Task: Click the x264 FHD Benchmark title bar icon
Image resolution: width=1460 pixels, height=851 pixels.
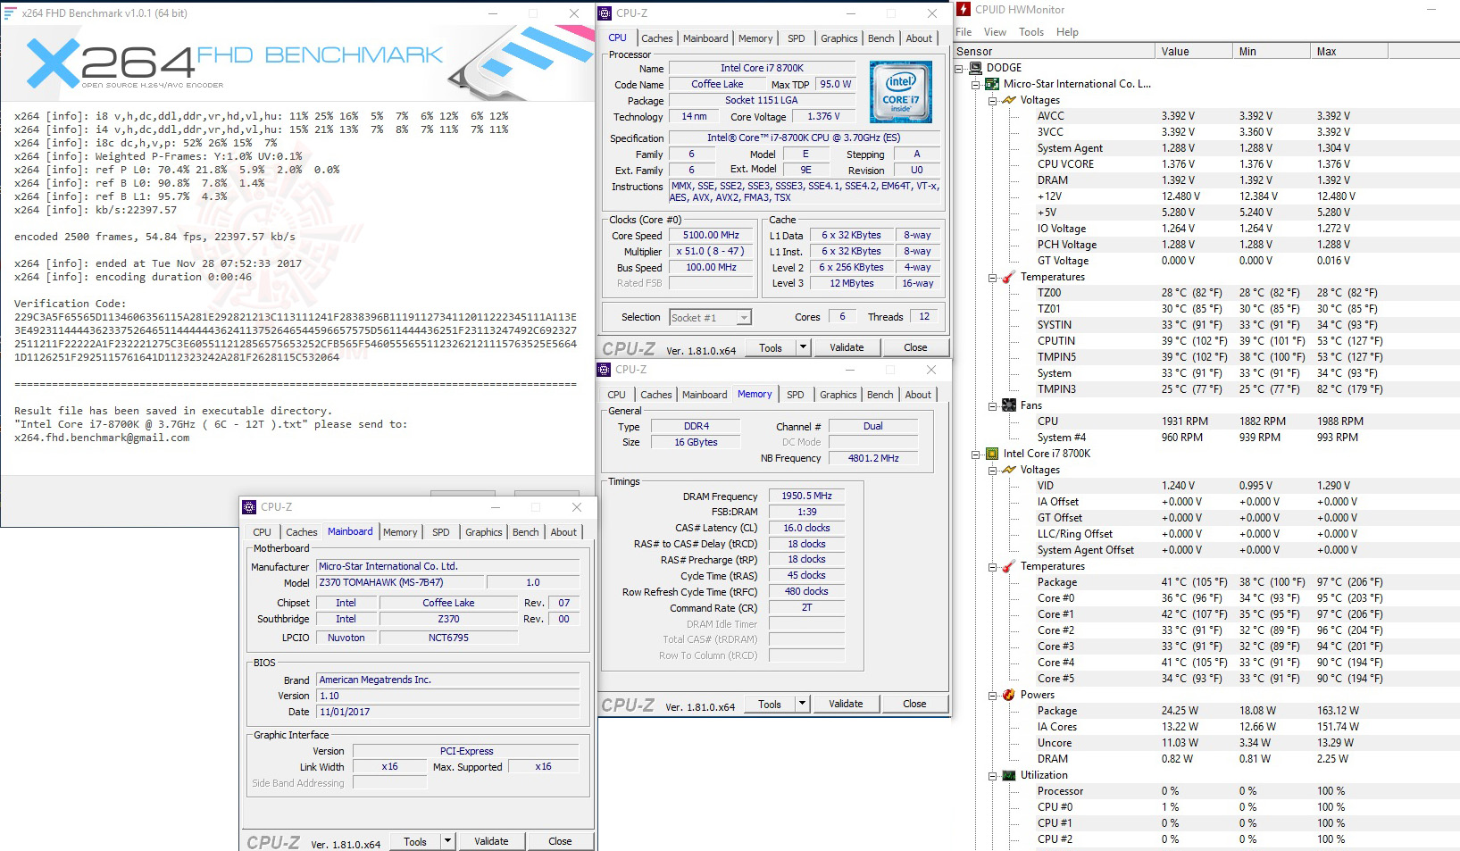Action: point(11,13)
